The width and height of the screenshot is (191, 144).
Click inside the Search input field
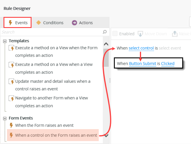[51, 32]
